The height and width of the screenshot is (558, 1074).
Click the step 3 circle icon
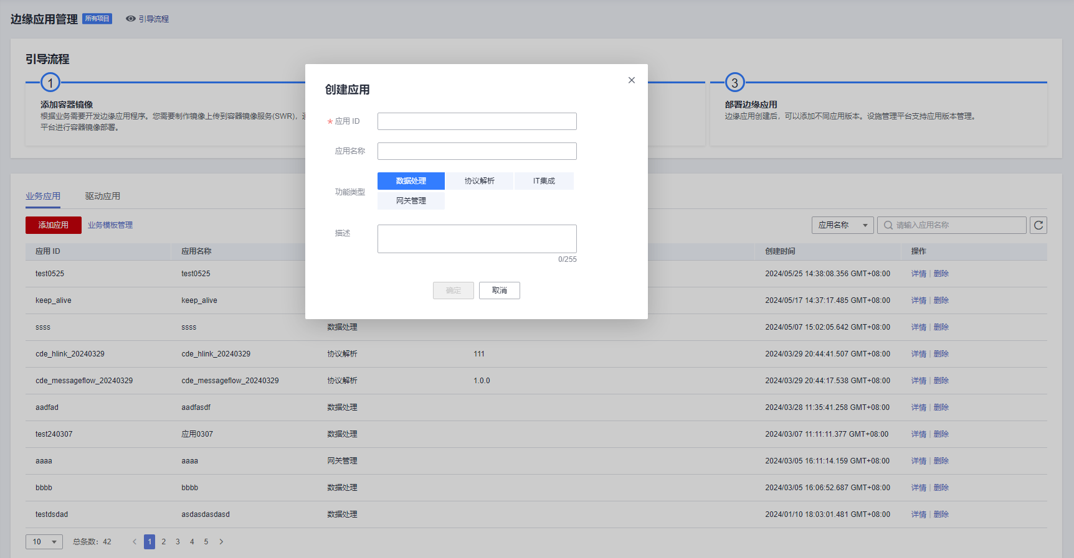pyautogui.click(x=734, y=82)
